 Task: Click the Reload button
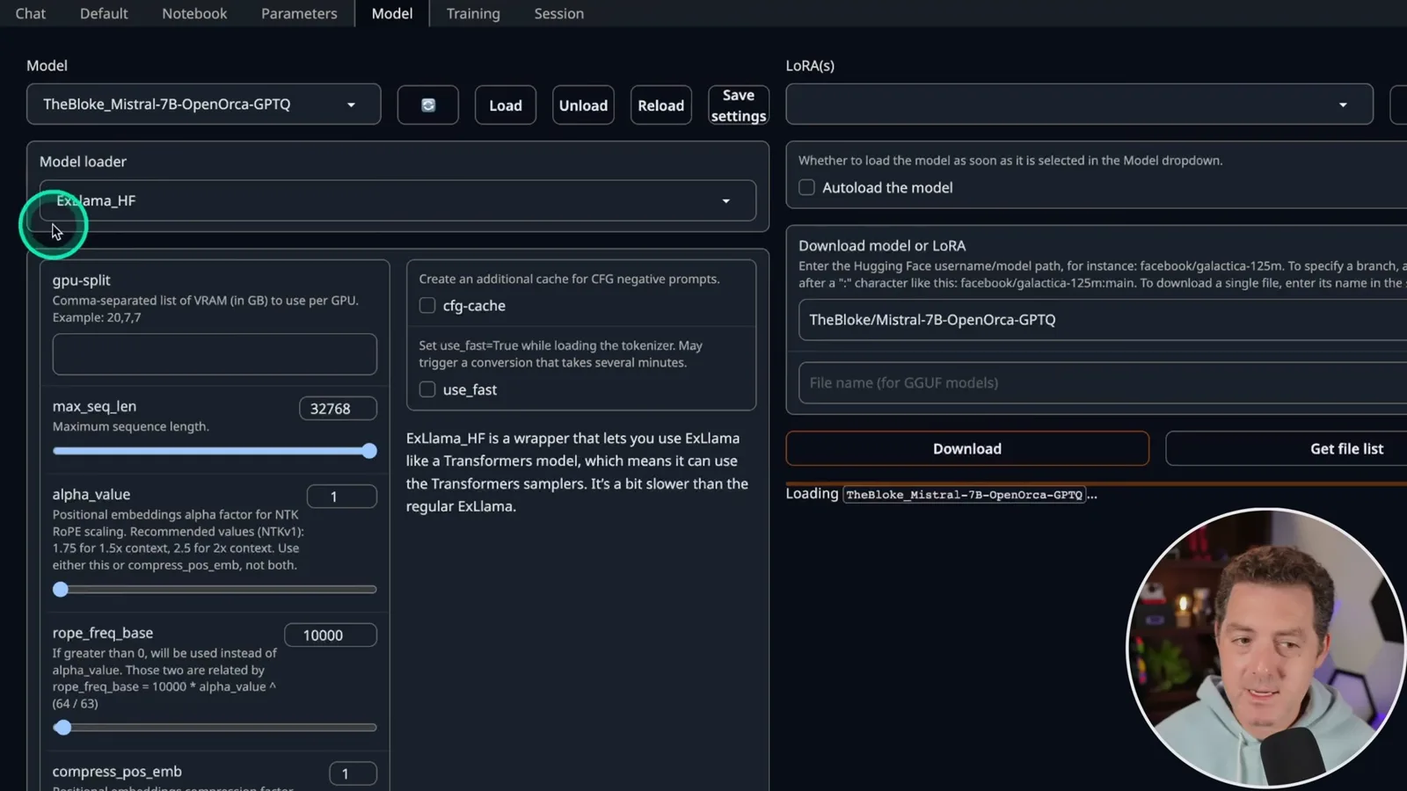click(660, 105)
